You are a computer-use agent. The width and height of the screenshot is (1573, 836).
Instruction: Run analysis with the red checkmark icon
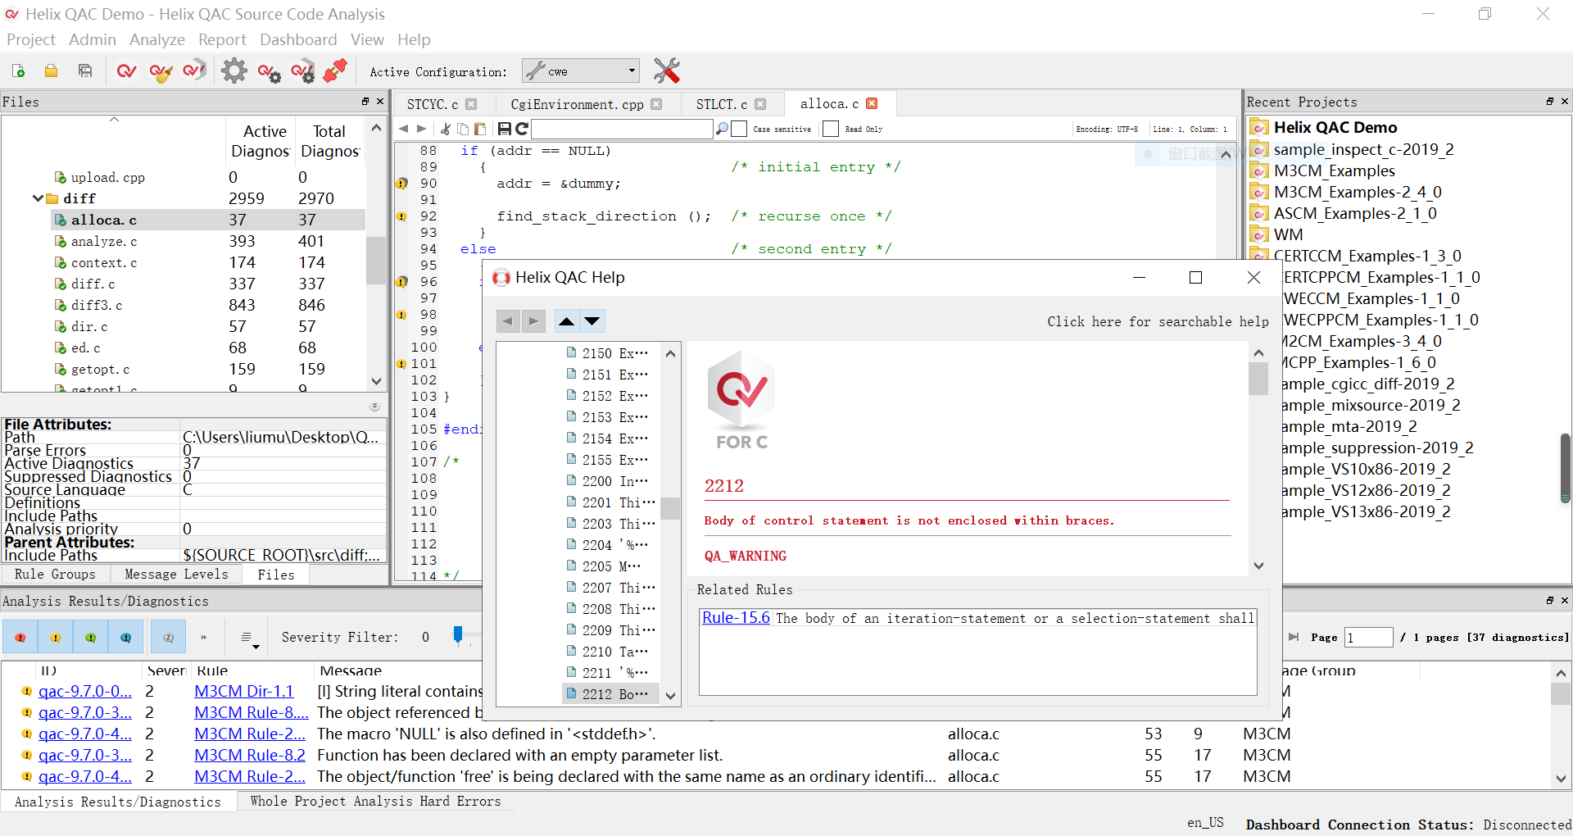126,71
